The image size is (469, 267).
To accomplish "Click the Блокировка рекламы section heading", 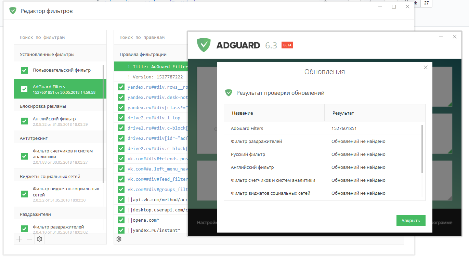I will [43, 106].
